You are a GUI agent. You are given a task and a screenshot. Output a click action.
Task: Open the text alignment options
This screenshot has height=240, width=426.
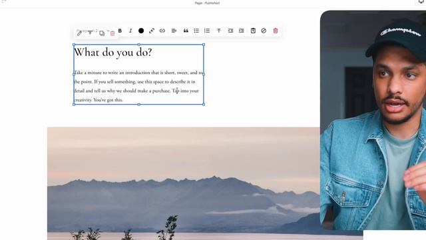coord(174,31)
